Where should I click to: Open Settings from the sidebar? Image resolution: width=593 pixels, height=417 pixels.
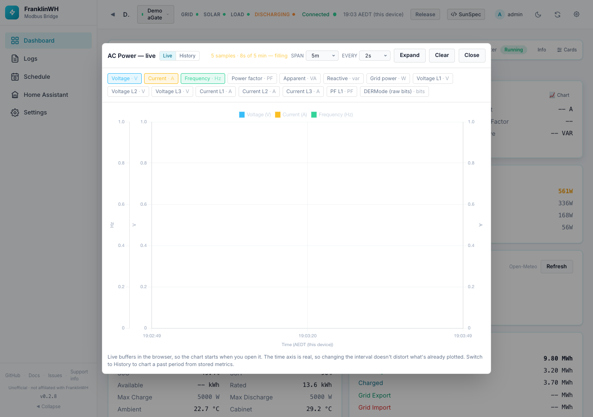click(x=48, y=112)
